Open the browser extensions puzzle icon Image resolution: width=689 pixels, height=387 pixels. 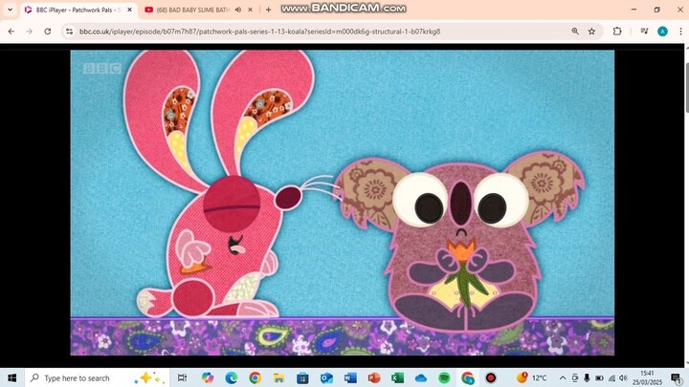[617, 32]
